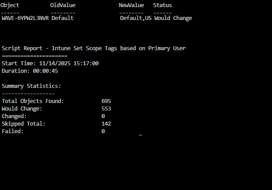Click the Object column header

click(x=11, y=5)
